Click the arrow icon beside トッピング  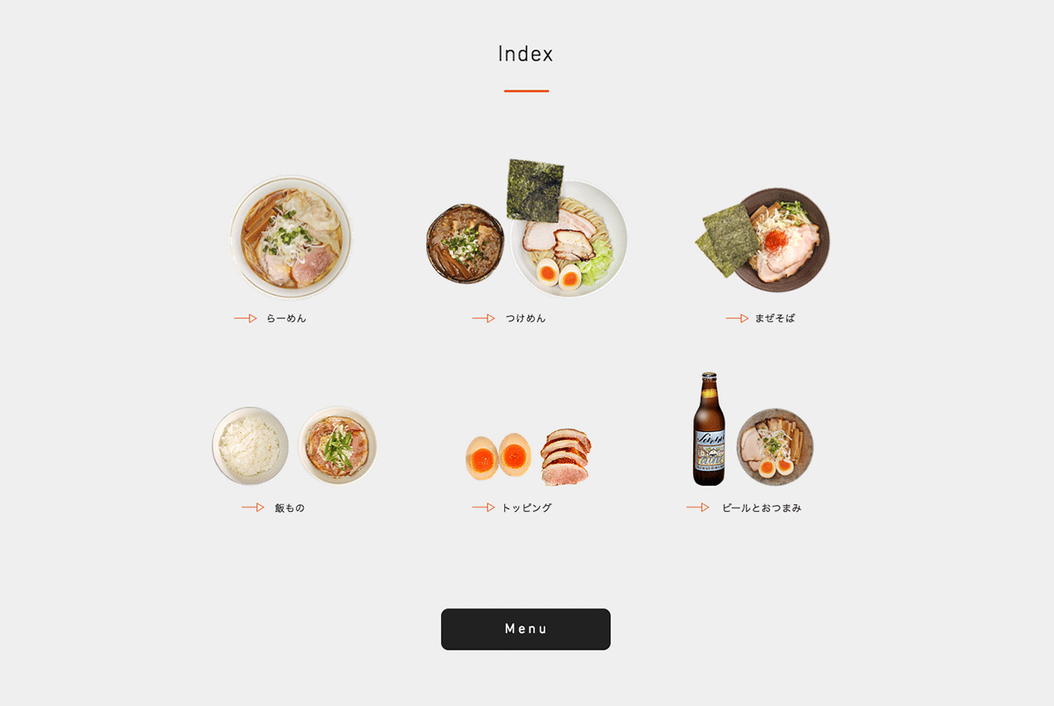(484, 508)
